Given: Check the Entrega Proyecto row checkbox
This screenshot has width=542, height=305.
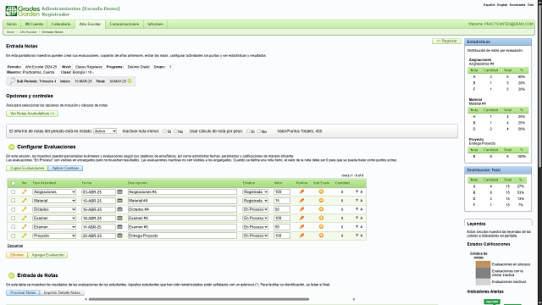Looking at the screenshot, I should [14, 236].
